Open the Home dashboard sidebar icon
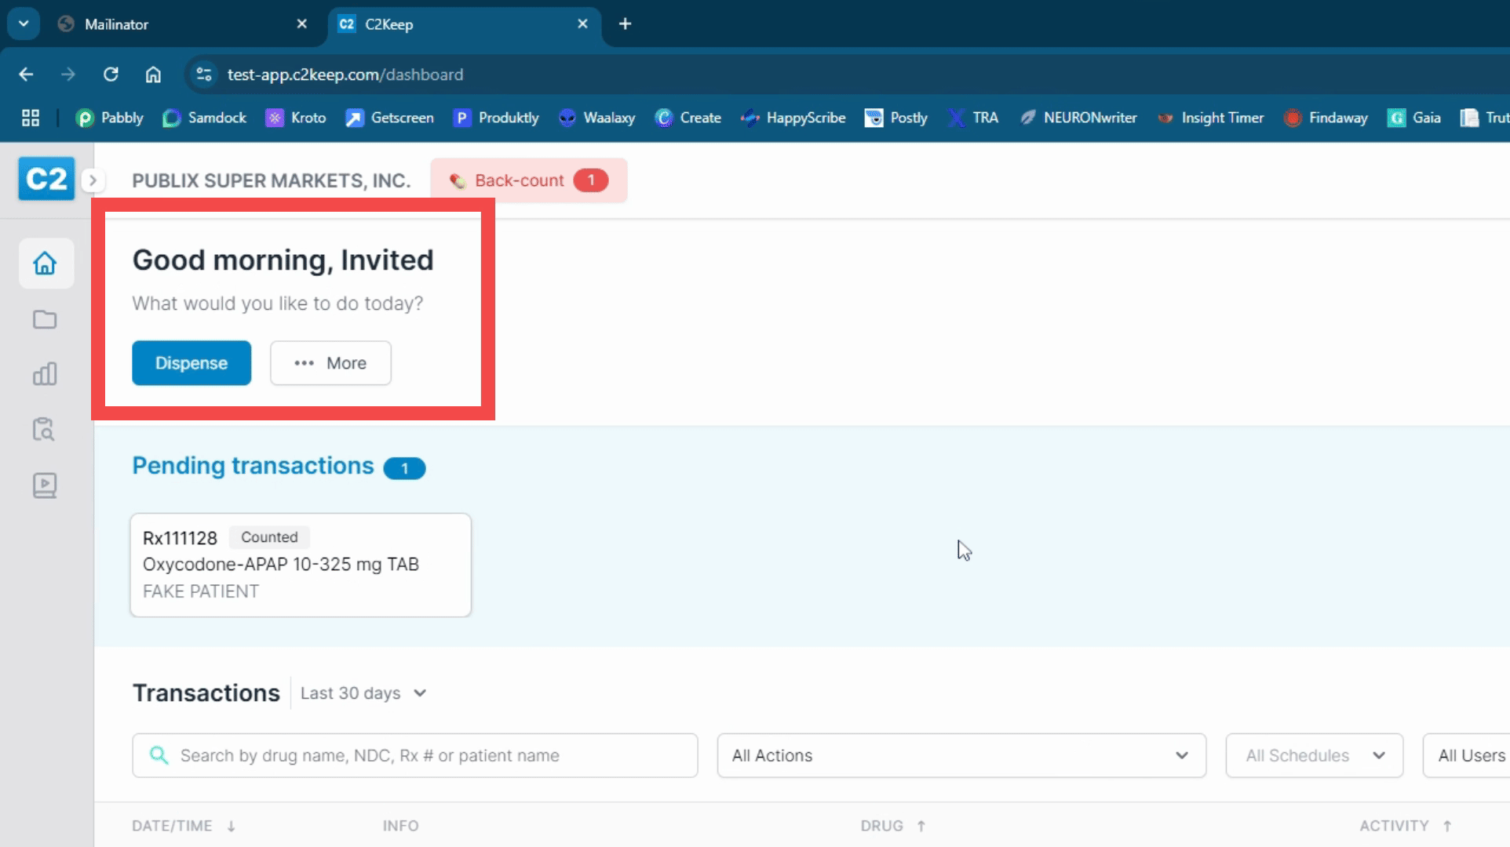This screenshot has width=1510, height=847. pos(46,263)
